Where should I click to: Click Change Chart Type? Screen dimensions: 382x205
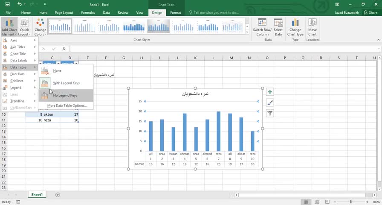(x=295, y=27)
